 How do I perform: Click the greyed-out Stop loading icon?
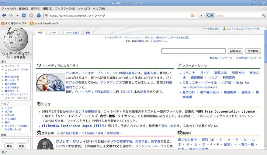tap(31, 15)
